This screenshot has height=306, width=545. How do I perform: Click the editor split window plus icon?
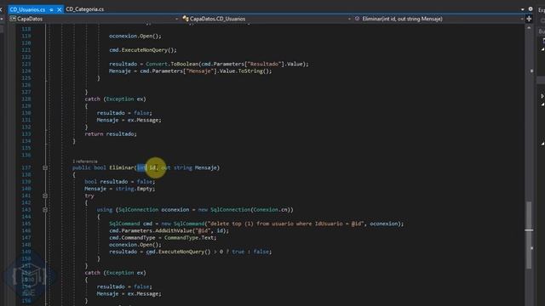[529, 19]
